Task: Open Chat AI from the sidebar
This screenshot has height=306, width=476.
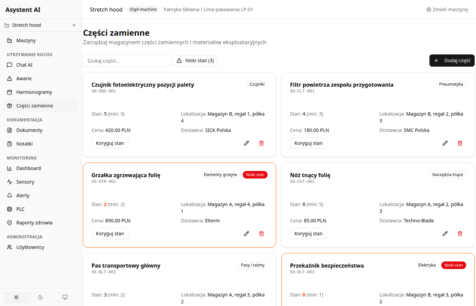Action: pyautogui.click(x=24, y=65)
